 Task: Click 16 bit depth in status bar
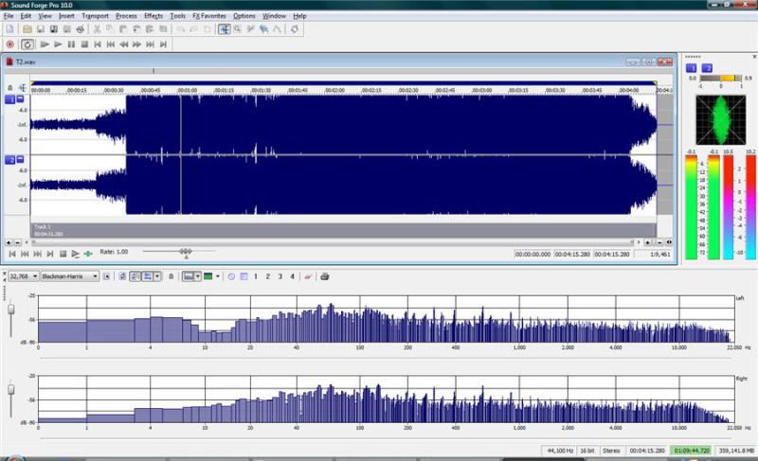click(x=587, y=451)
